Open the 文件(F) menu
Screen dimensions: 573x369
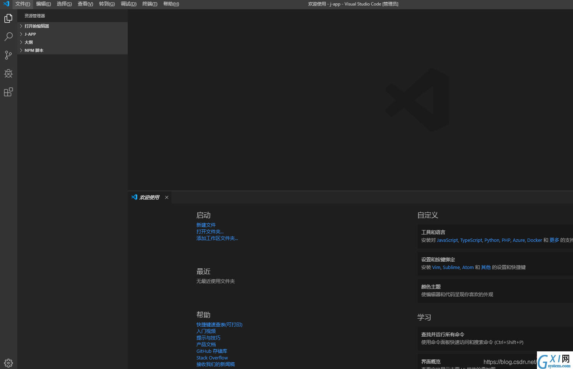[x=23, y=4]
